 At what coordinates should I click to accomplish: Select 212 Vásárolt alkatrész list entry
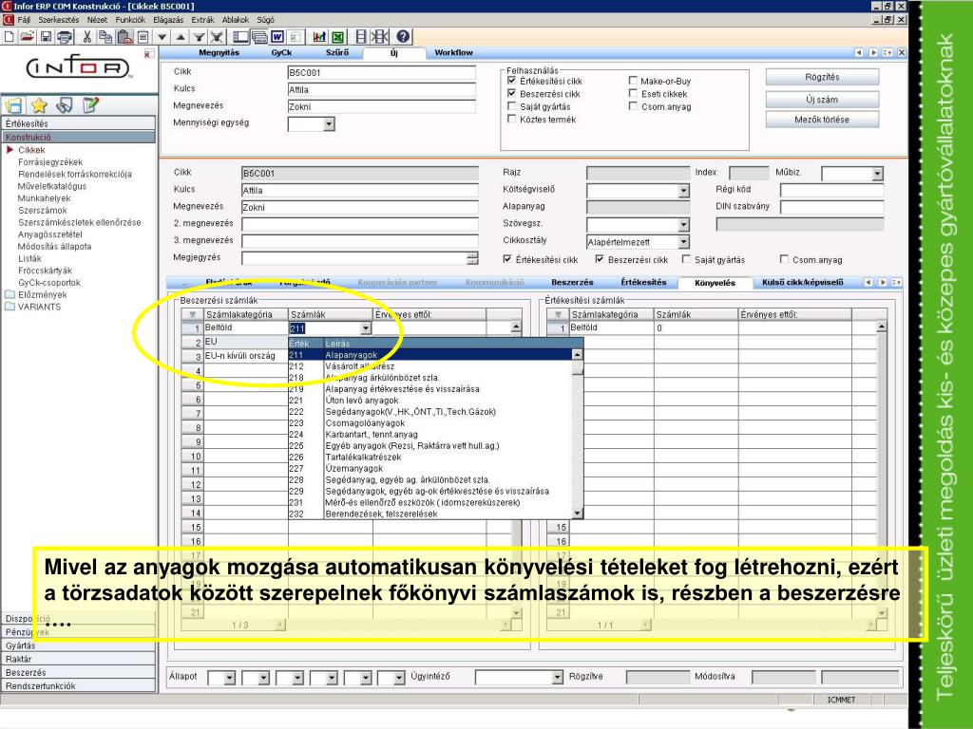pyautogui.click(x=430, y=366)
